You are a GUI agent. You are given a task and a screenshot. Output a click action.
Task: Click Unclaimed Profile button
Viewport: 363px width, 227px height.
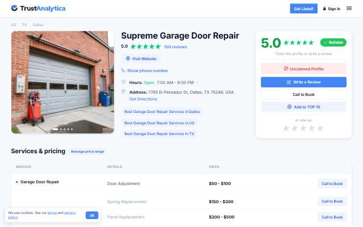303,69
